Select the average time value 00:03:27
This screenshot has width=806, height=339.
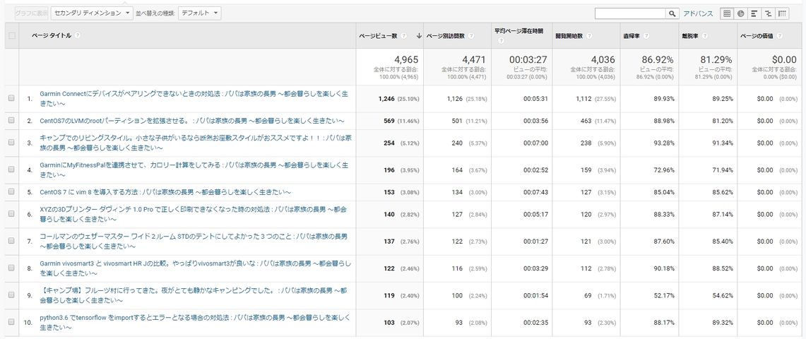pyautogui.click(x=528, y=59)
